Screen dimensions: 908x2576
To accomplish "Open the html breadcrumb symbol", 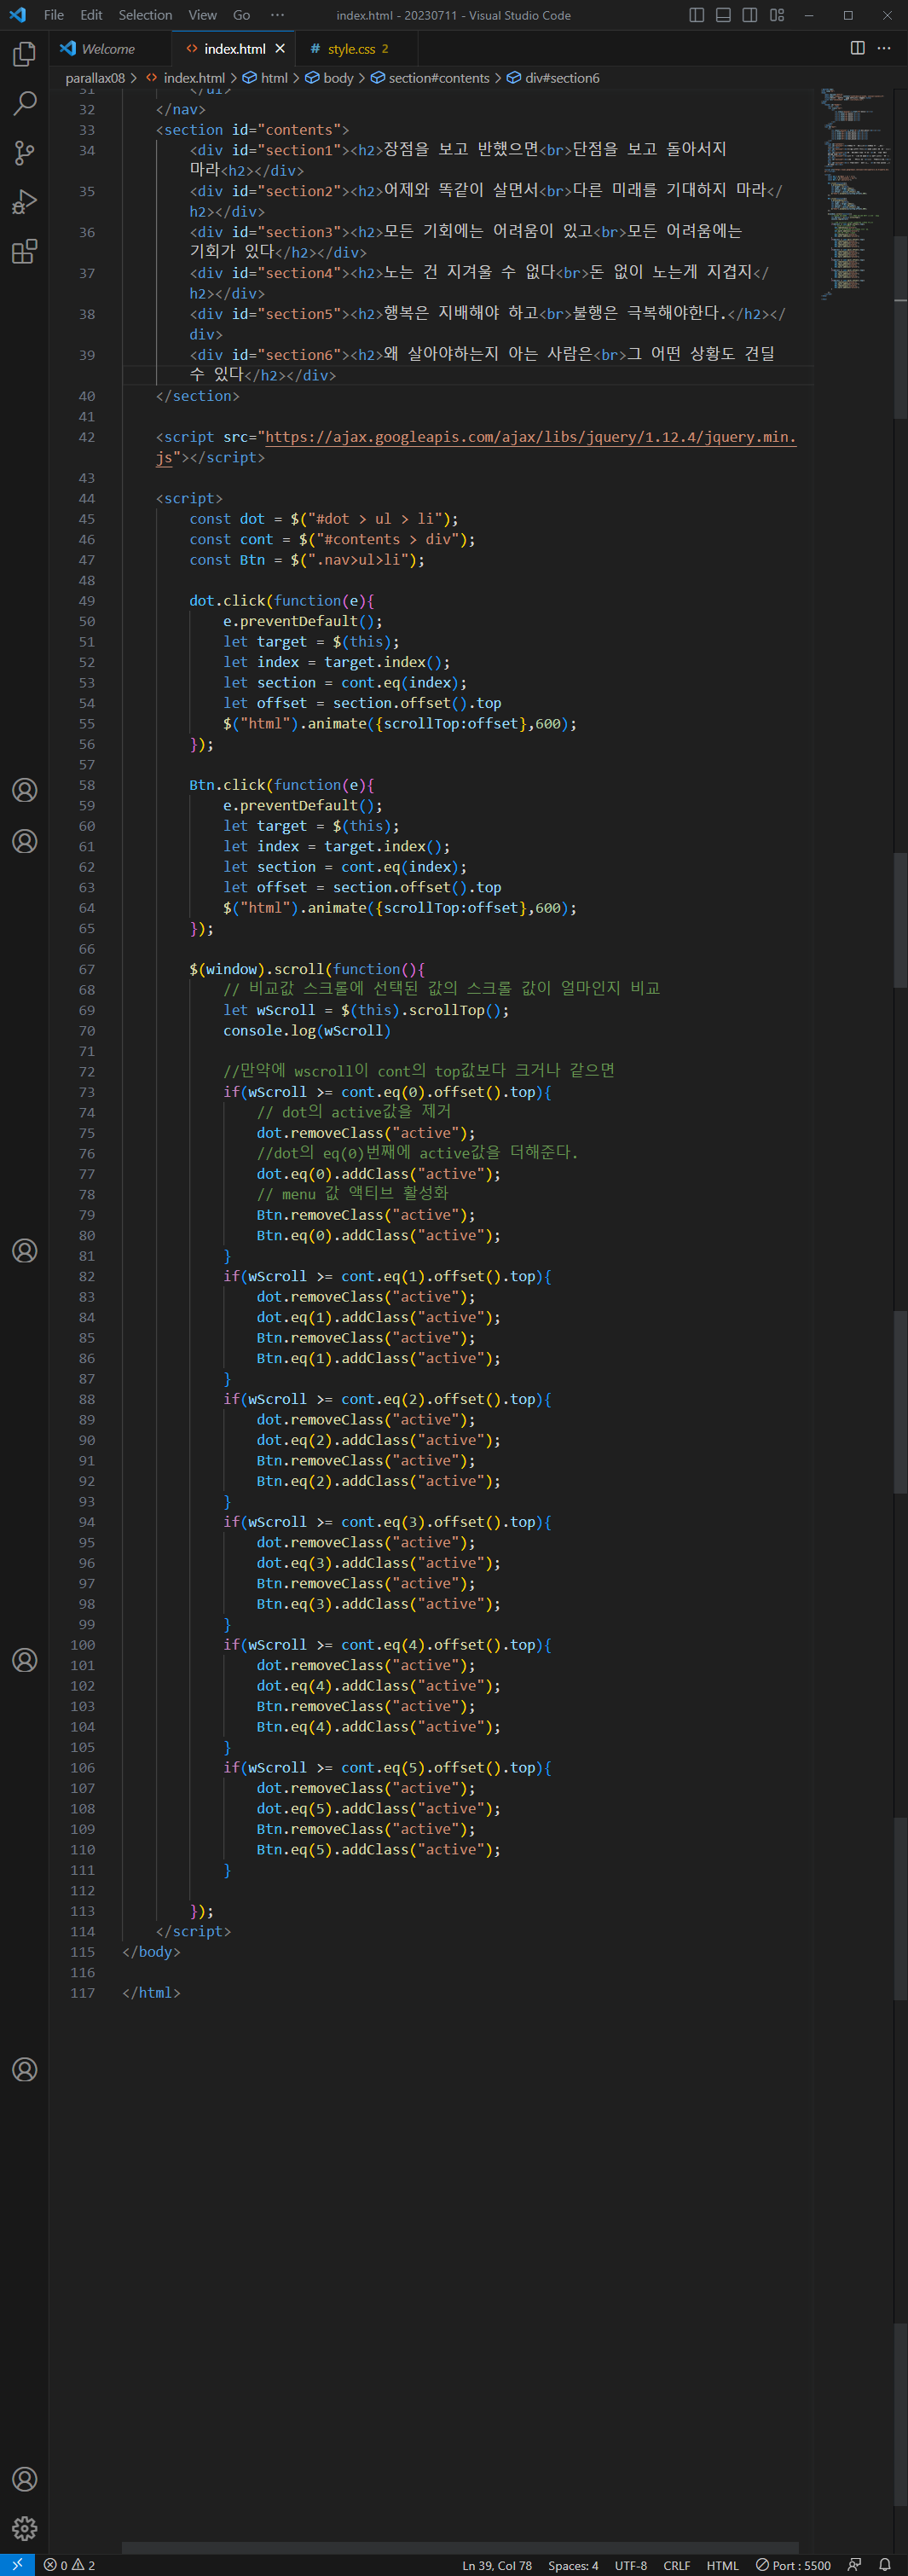I will (273, 78).
